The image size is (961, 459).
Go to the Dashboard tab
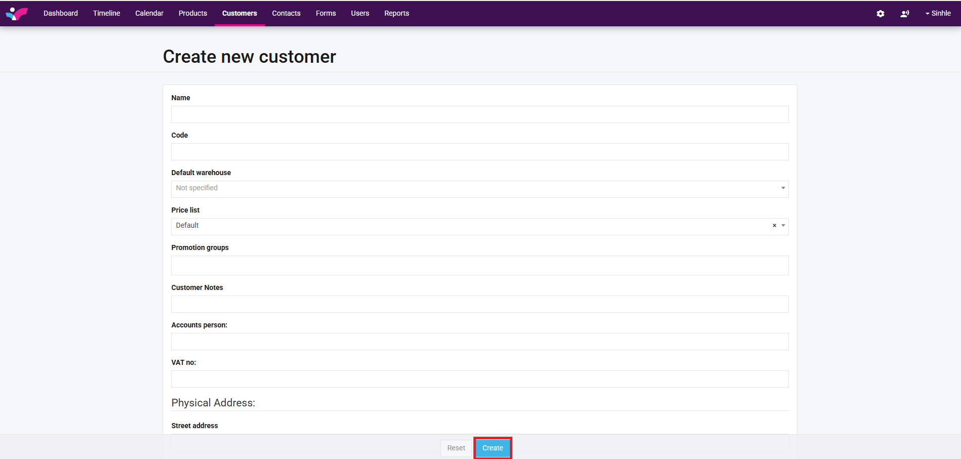tap(61, 13)
